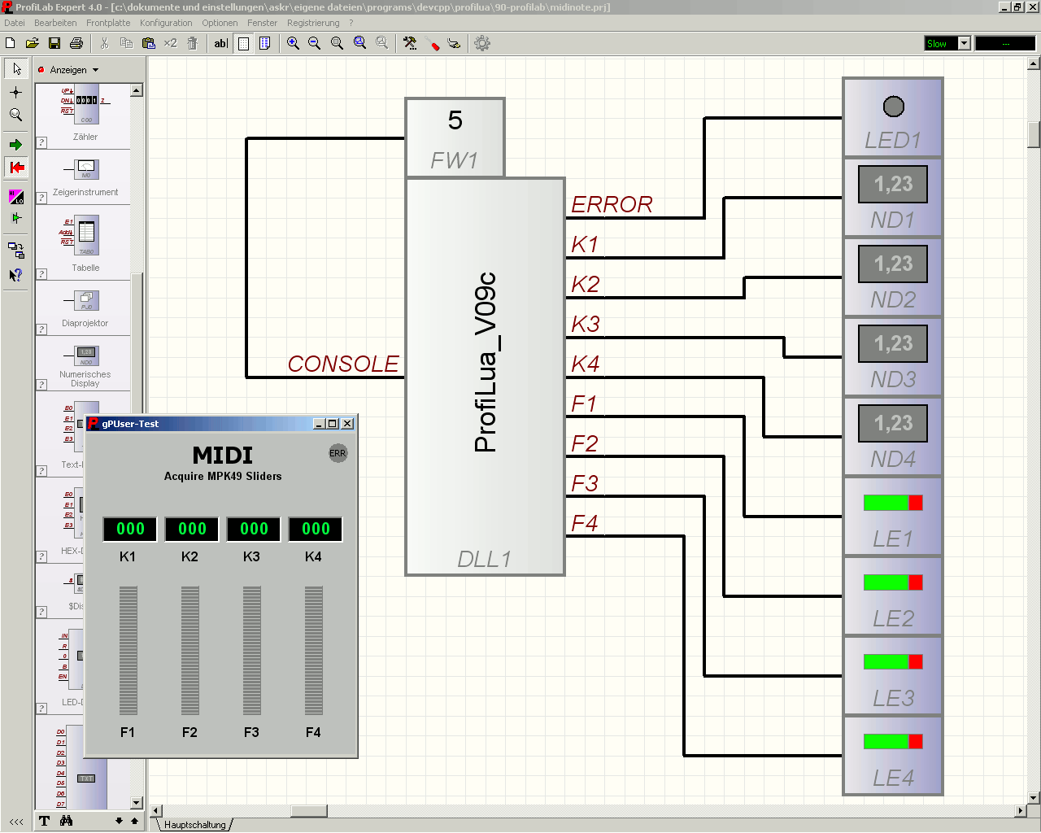The image size is (1041, 833).
Task: Select the wrench simulation tool in the toolbar
Action: (410, 43)
